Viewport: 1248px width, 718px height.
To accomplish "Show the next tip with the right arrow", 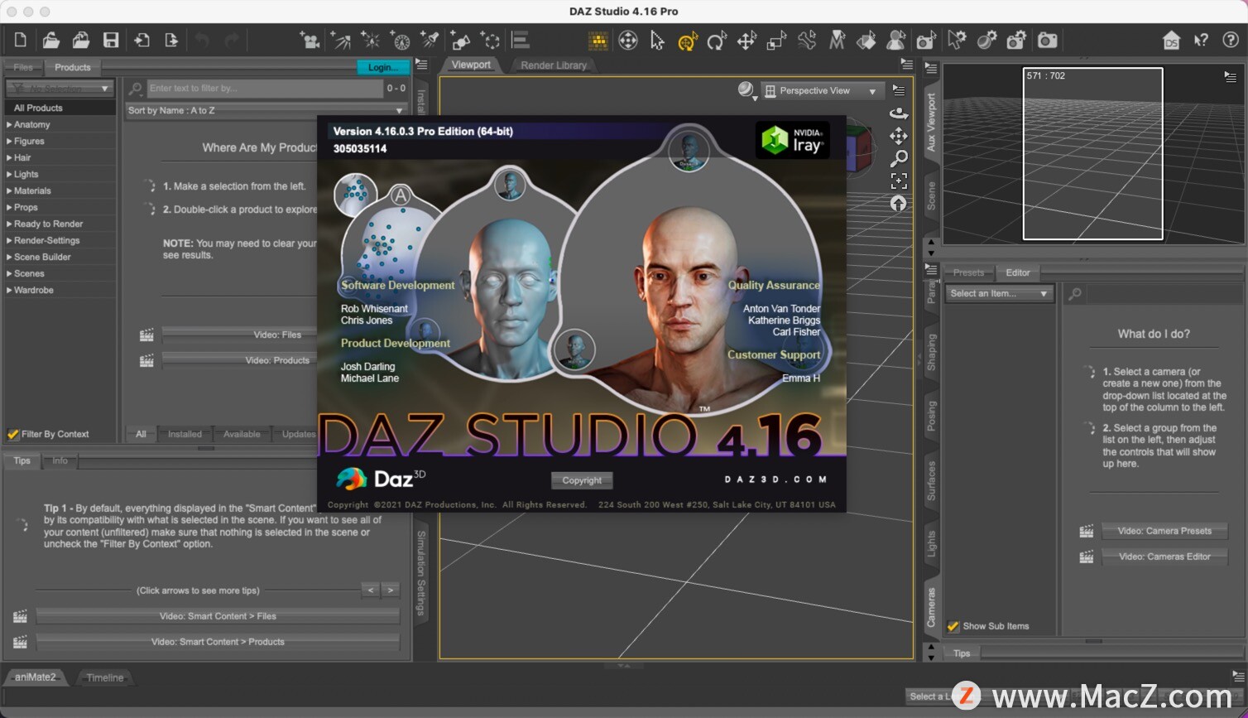I will [x=391, y=590].
